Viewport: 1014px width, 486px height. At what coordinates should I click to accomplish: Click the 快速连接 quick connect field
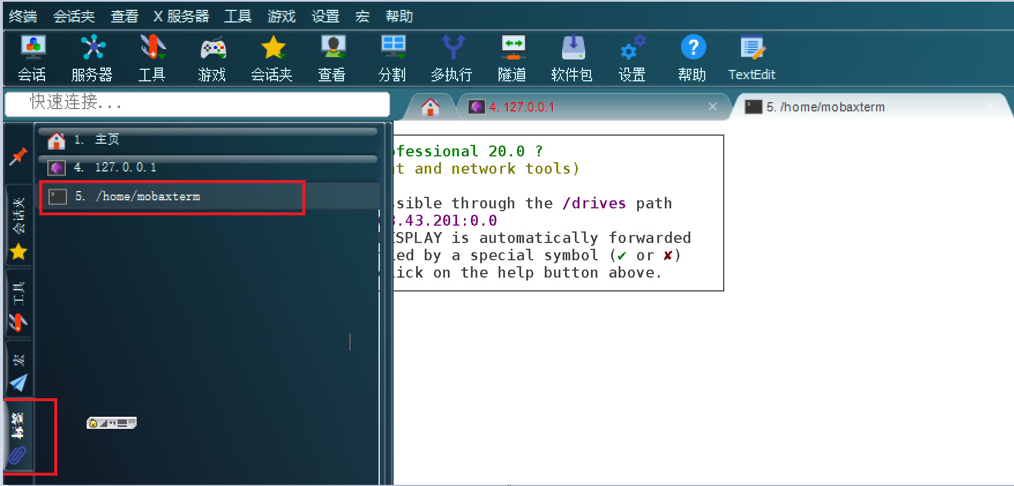coord(197,104)
